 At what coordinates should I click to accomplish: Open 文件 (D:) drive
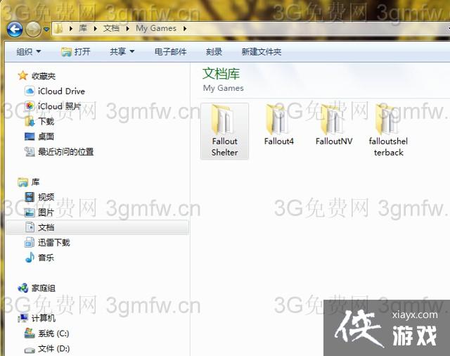[54, 349]
